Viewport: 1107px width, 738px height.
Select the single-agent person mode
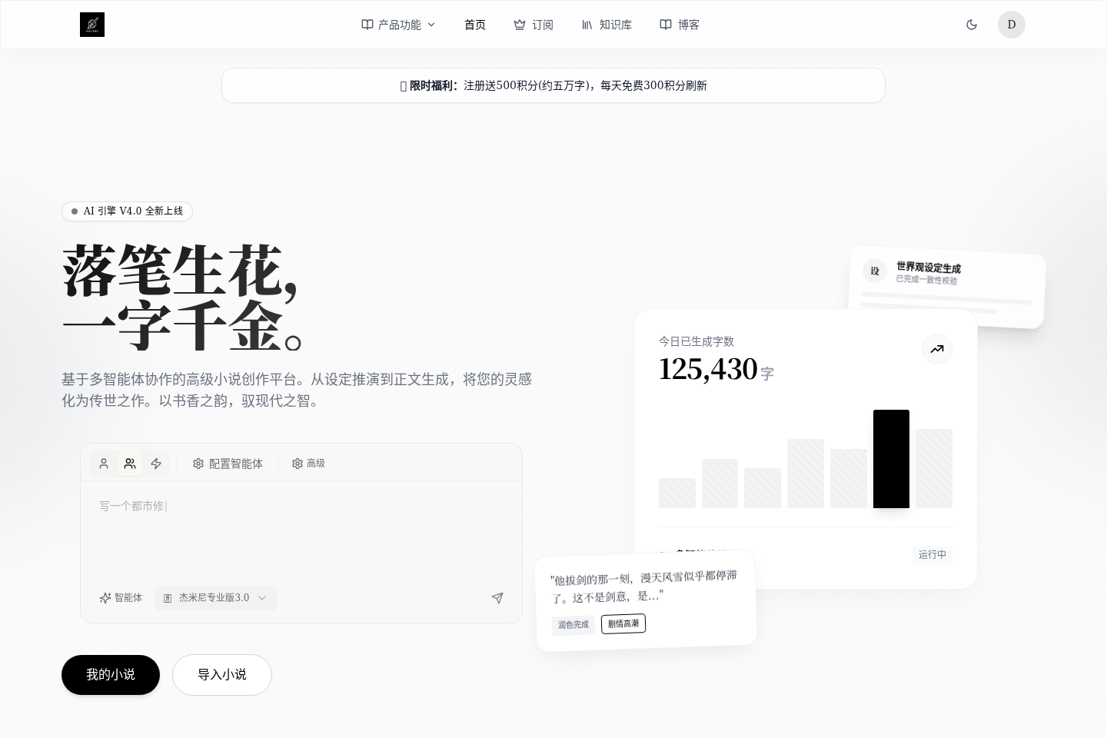coord(104,464)
